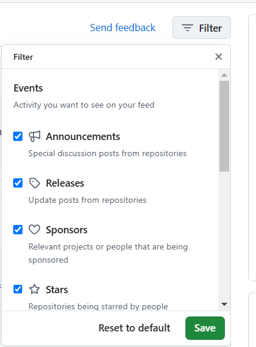Click the scrollbar up arrow
This screenshot has height=347, width=256.
pos(224,75)
